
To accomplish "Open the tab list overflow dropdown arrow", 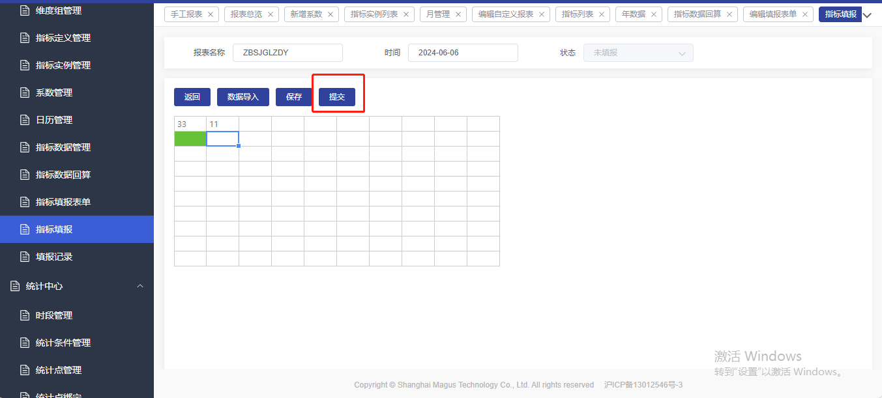I will coord(867,15).
